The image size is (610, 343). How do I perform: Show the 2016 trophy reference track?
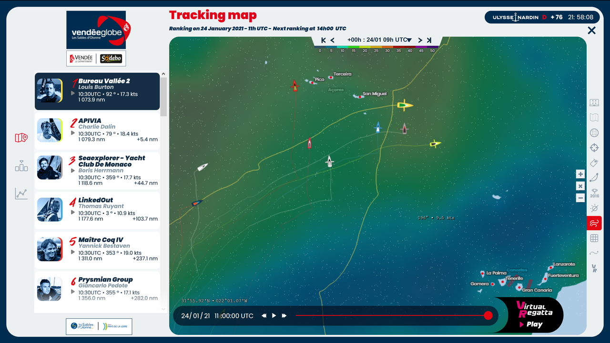pos(594,193)
